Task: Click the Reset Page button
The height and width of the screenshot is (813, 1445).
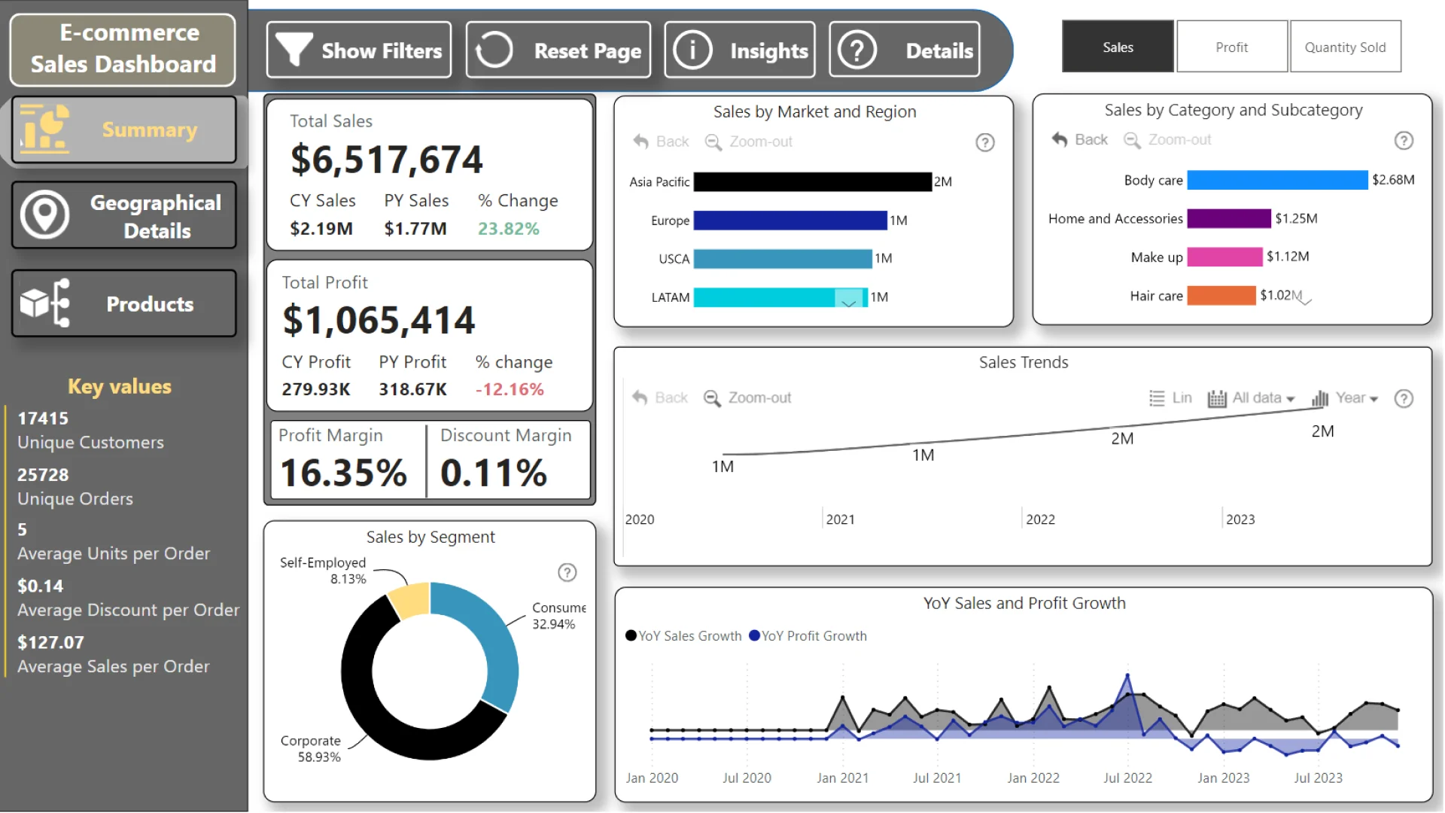Action: 558,50
